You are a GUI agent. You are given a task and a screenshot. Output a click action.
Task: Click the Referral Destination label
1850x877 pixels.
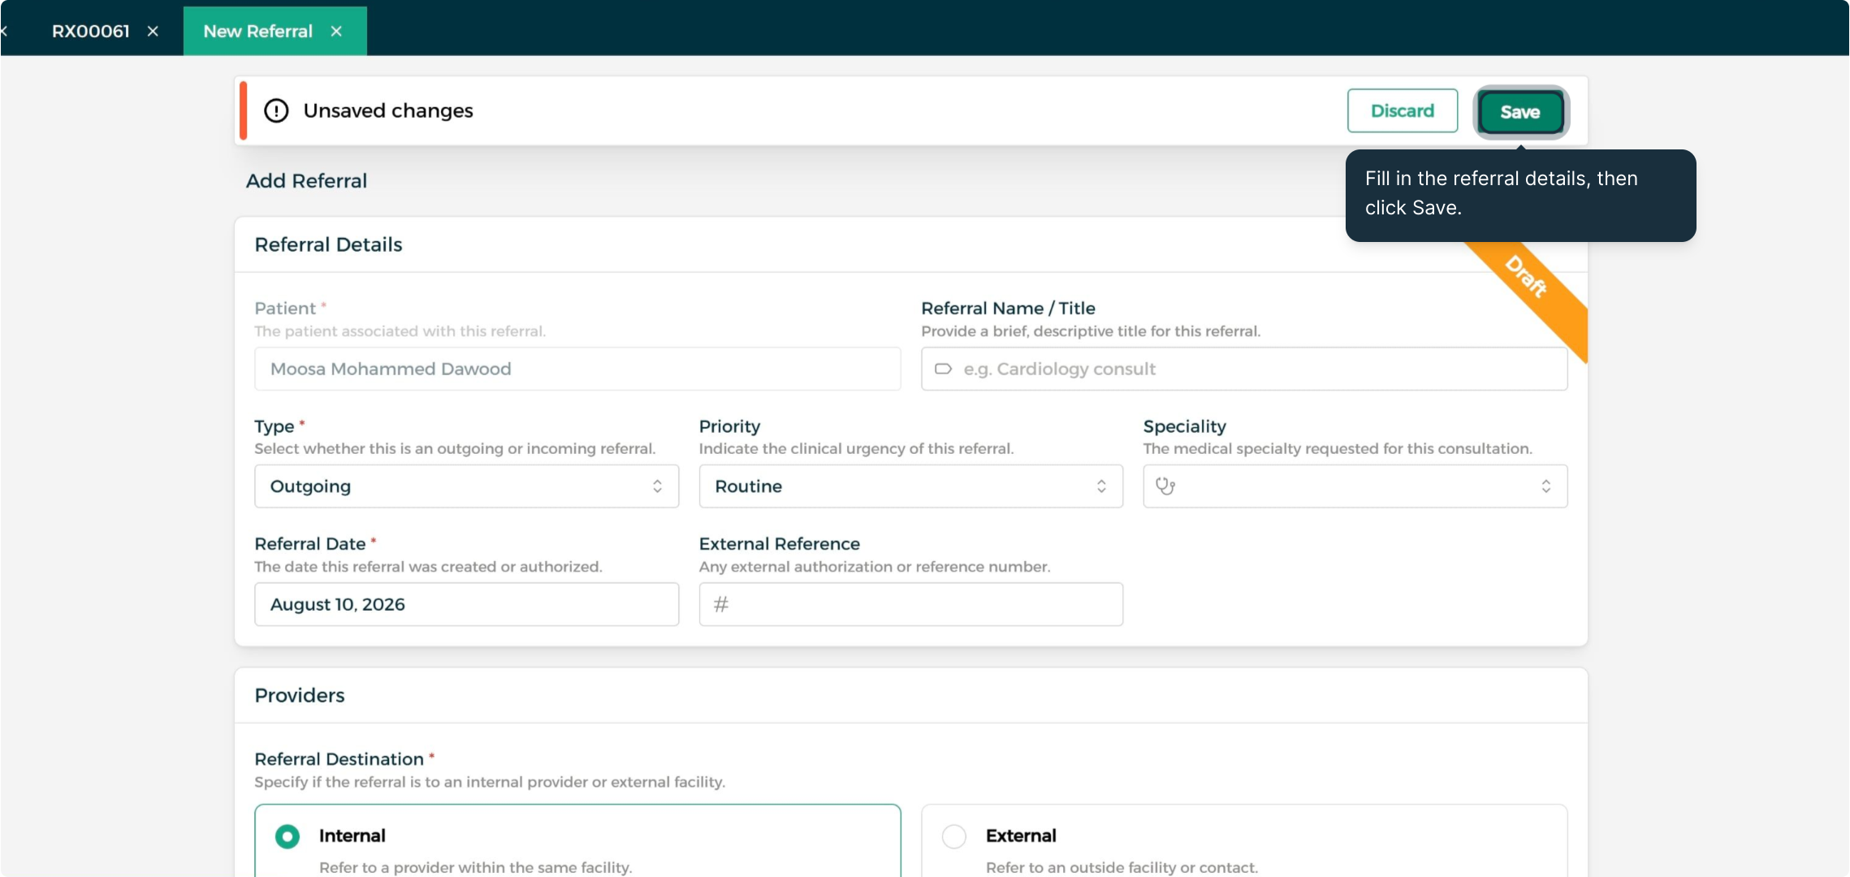pyautogui.click(x=339, y=759)
